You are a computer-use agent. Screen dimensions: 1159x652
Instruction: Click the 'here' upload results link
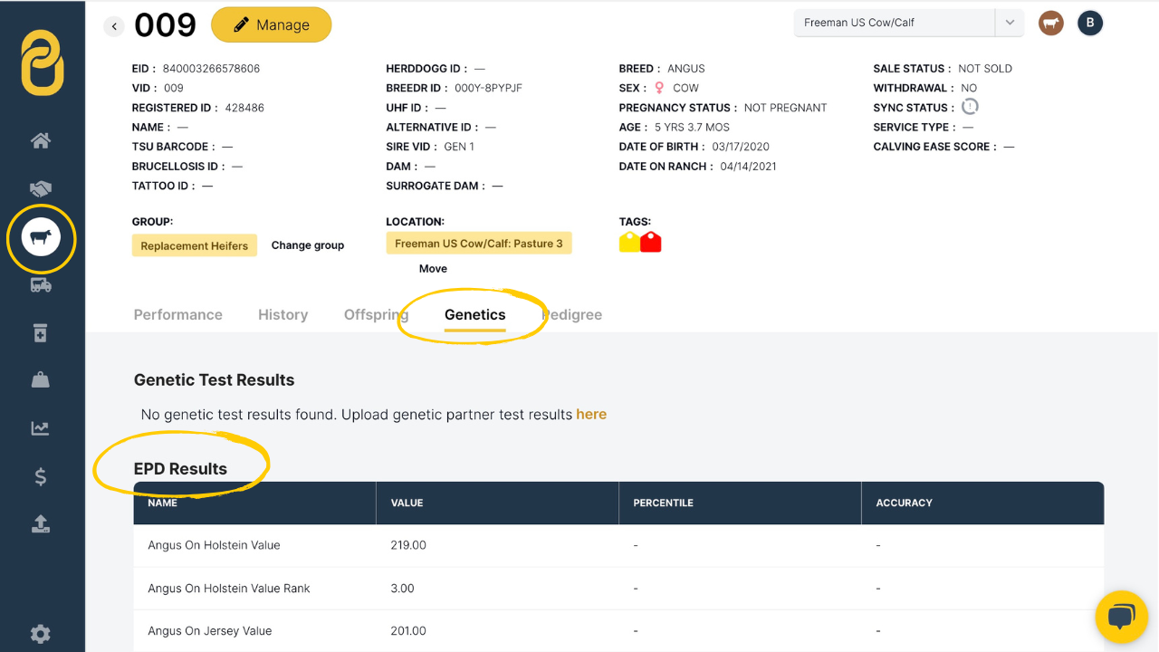point(591,415)
